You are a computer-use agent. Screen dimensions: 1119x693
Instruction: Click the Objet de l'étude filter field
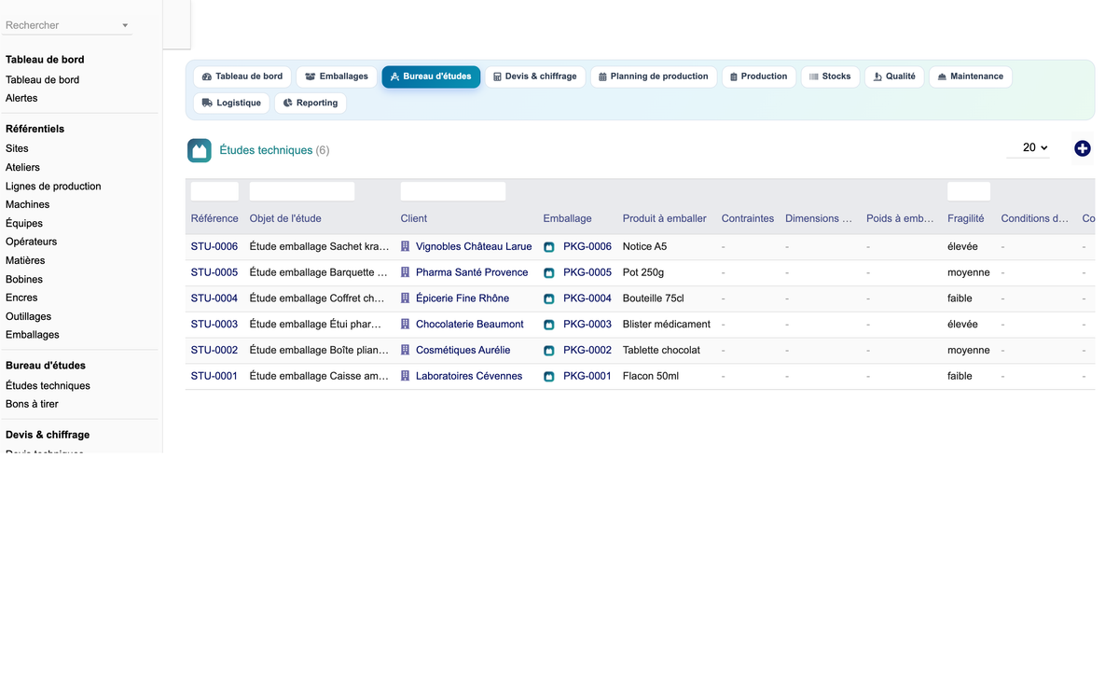302,191
